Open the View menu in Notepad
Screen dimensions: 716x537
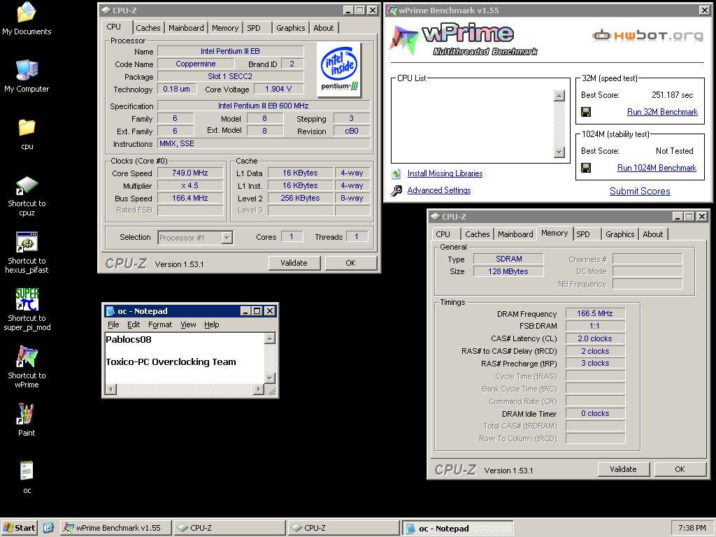pos(188,324)
